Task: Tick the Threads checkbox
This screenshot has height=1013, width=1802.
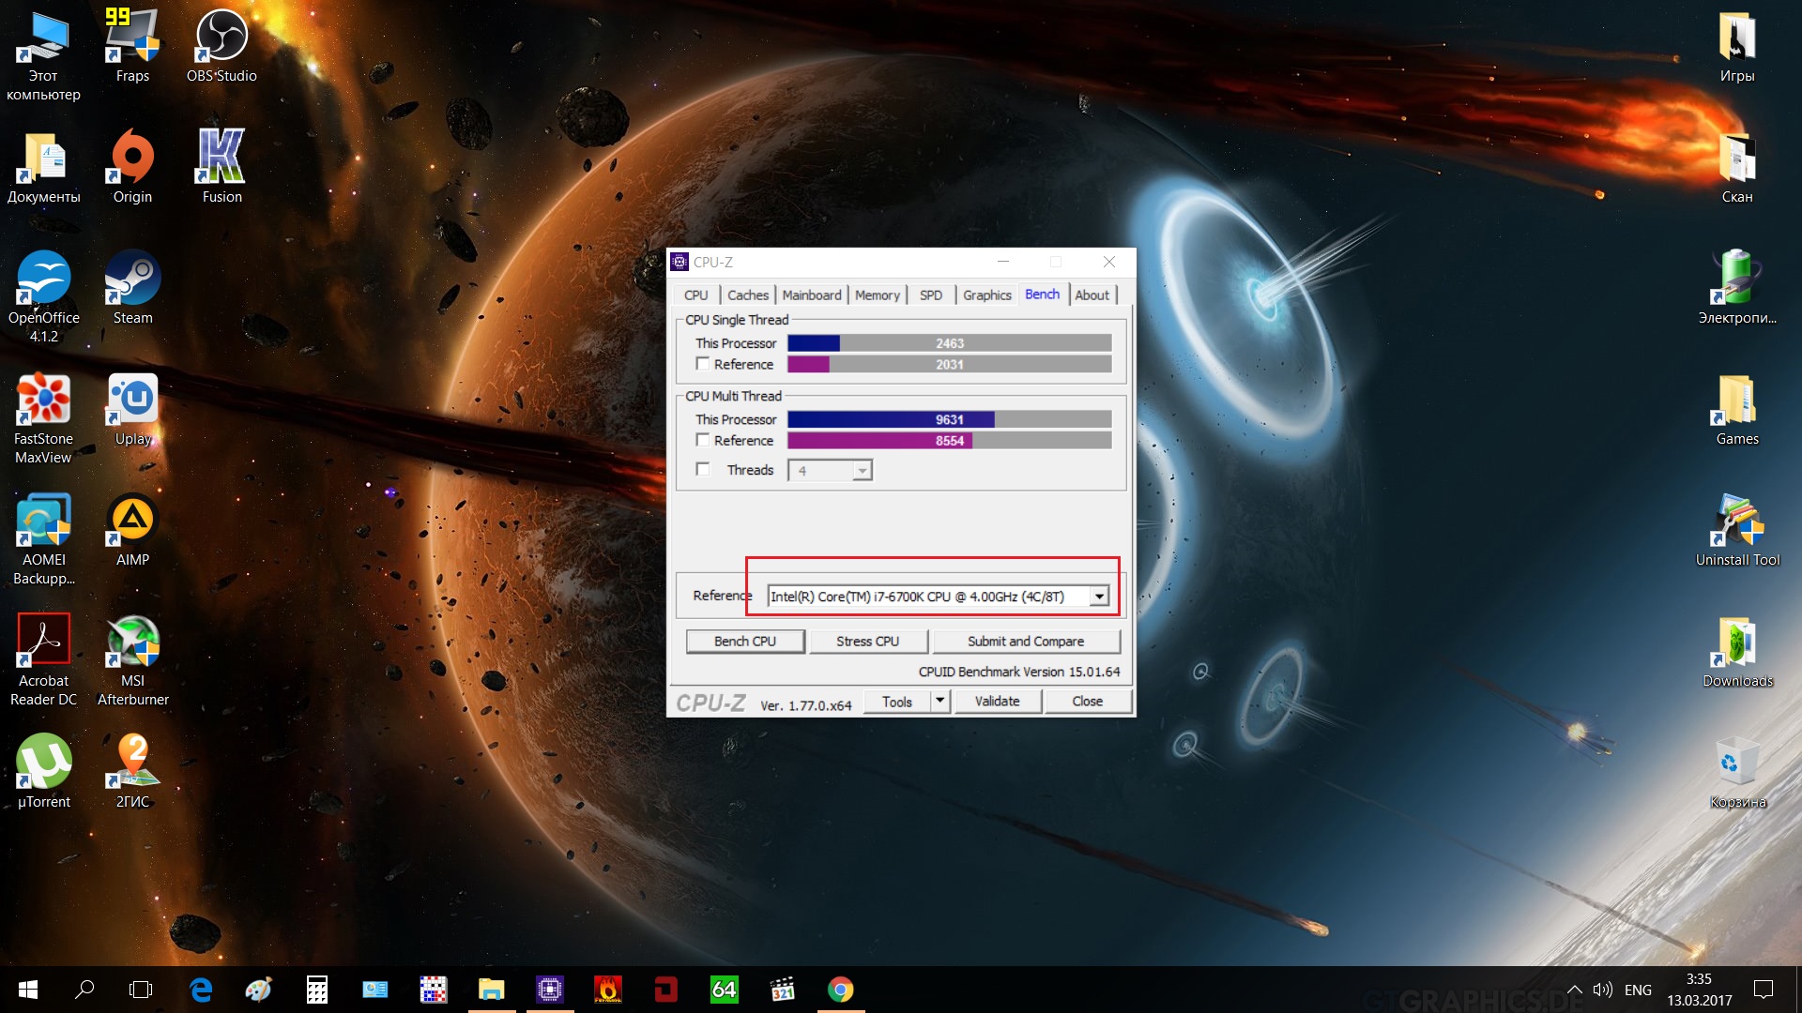Action: 703,469
